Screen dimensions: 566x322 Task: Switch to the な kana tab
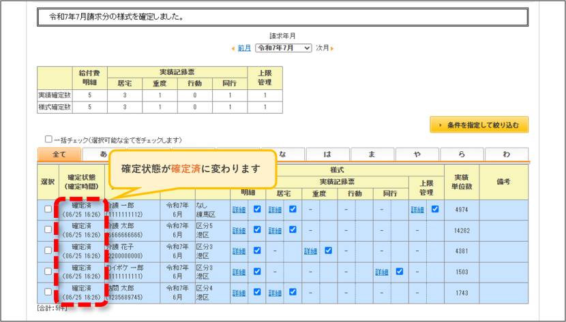(283, 154)
